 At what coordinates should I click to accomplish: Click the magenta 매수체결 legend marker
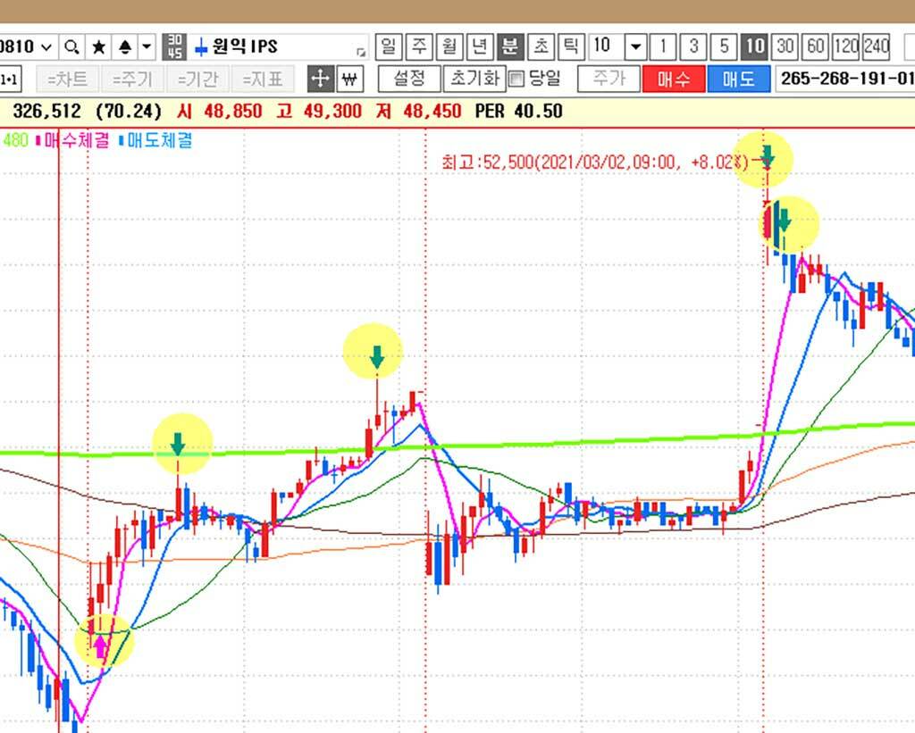coord(38,140)
